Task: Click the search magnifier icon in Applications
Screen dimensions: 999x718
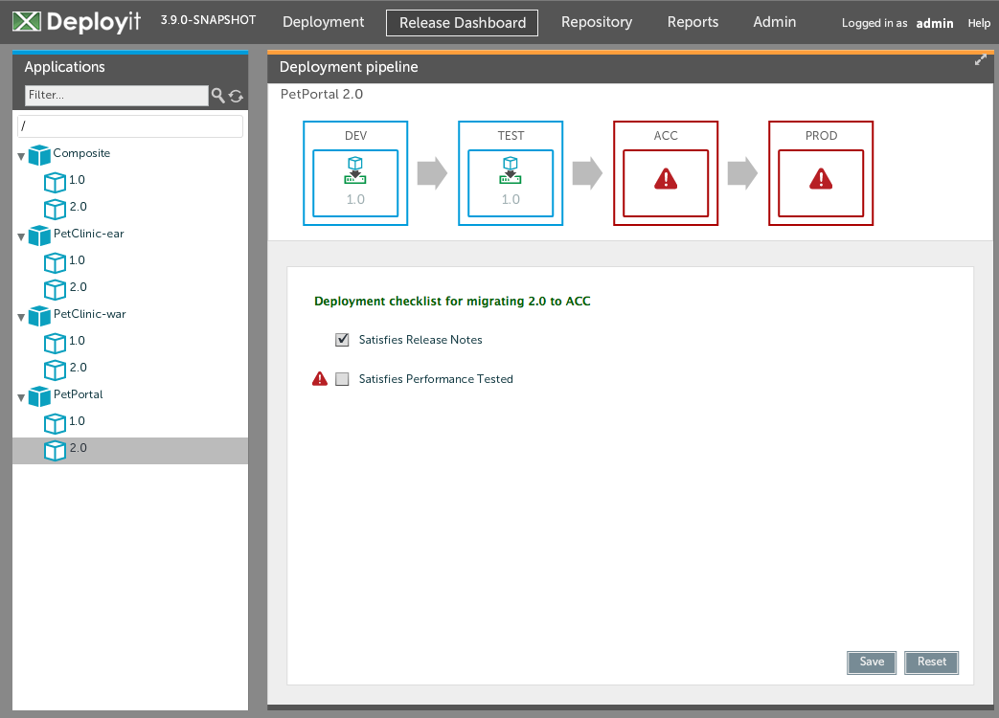Action: point(218,96)
